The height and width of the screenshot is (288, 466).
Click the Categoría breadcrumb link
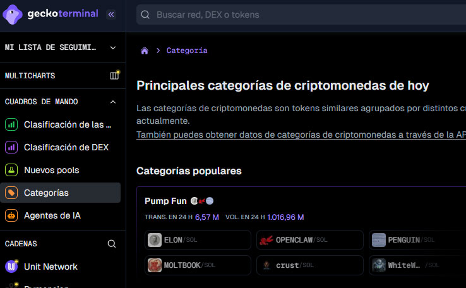tap(187, 51)
